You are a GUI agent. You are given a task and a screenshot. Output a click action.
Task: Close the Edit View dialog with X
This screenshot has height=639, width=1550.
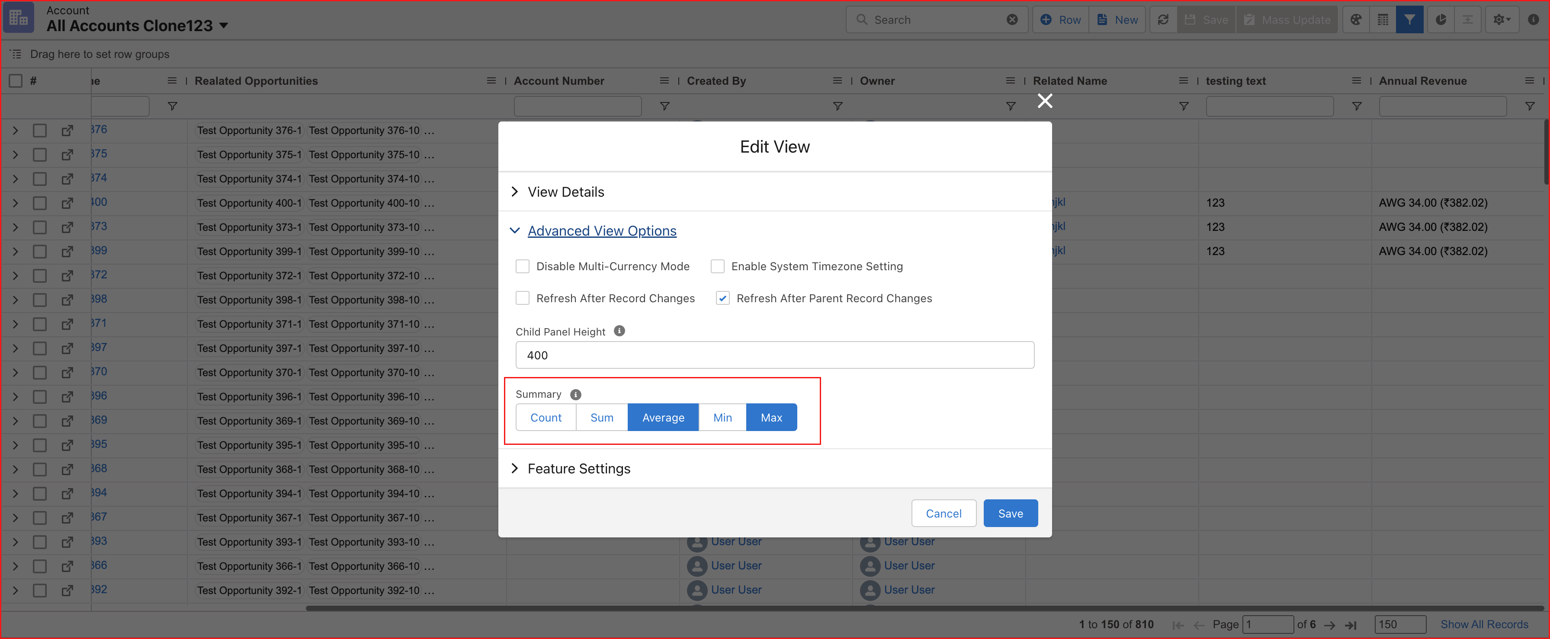point(1045,100)
